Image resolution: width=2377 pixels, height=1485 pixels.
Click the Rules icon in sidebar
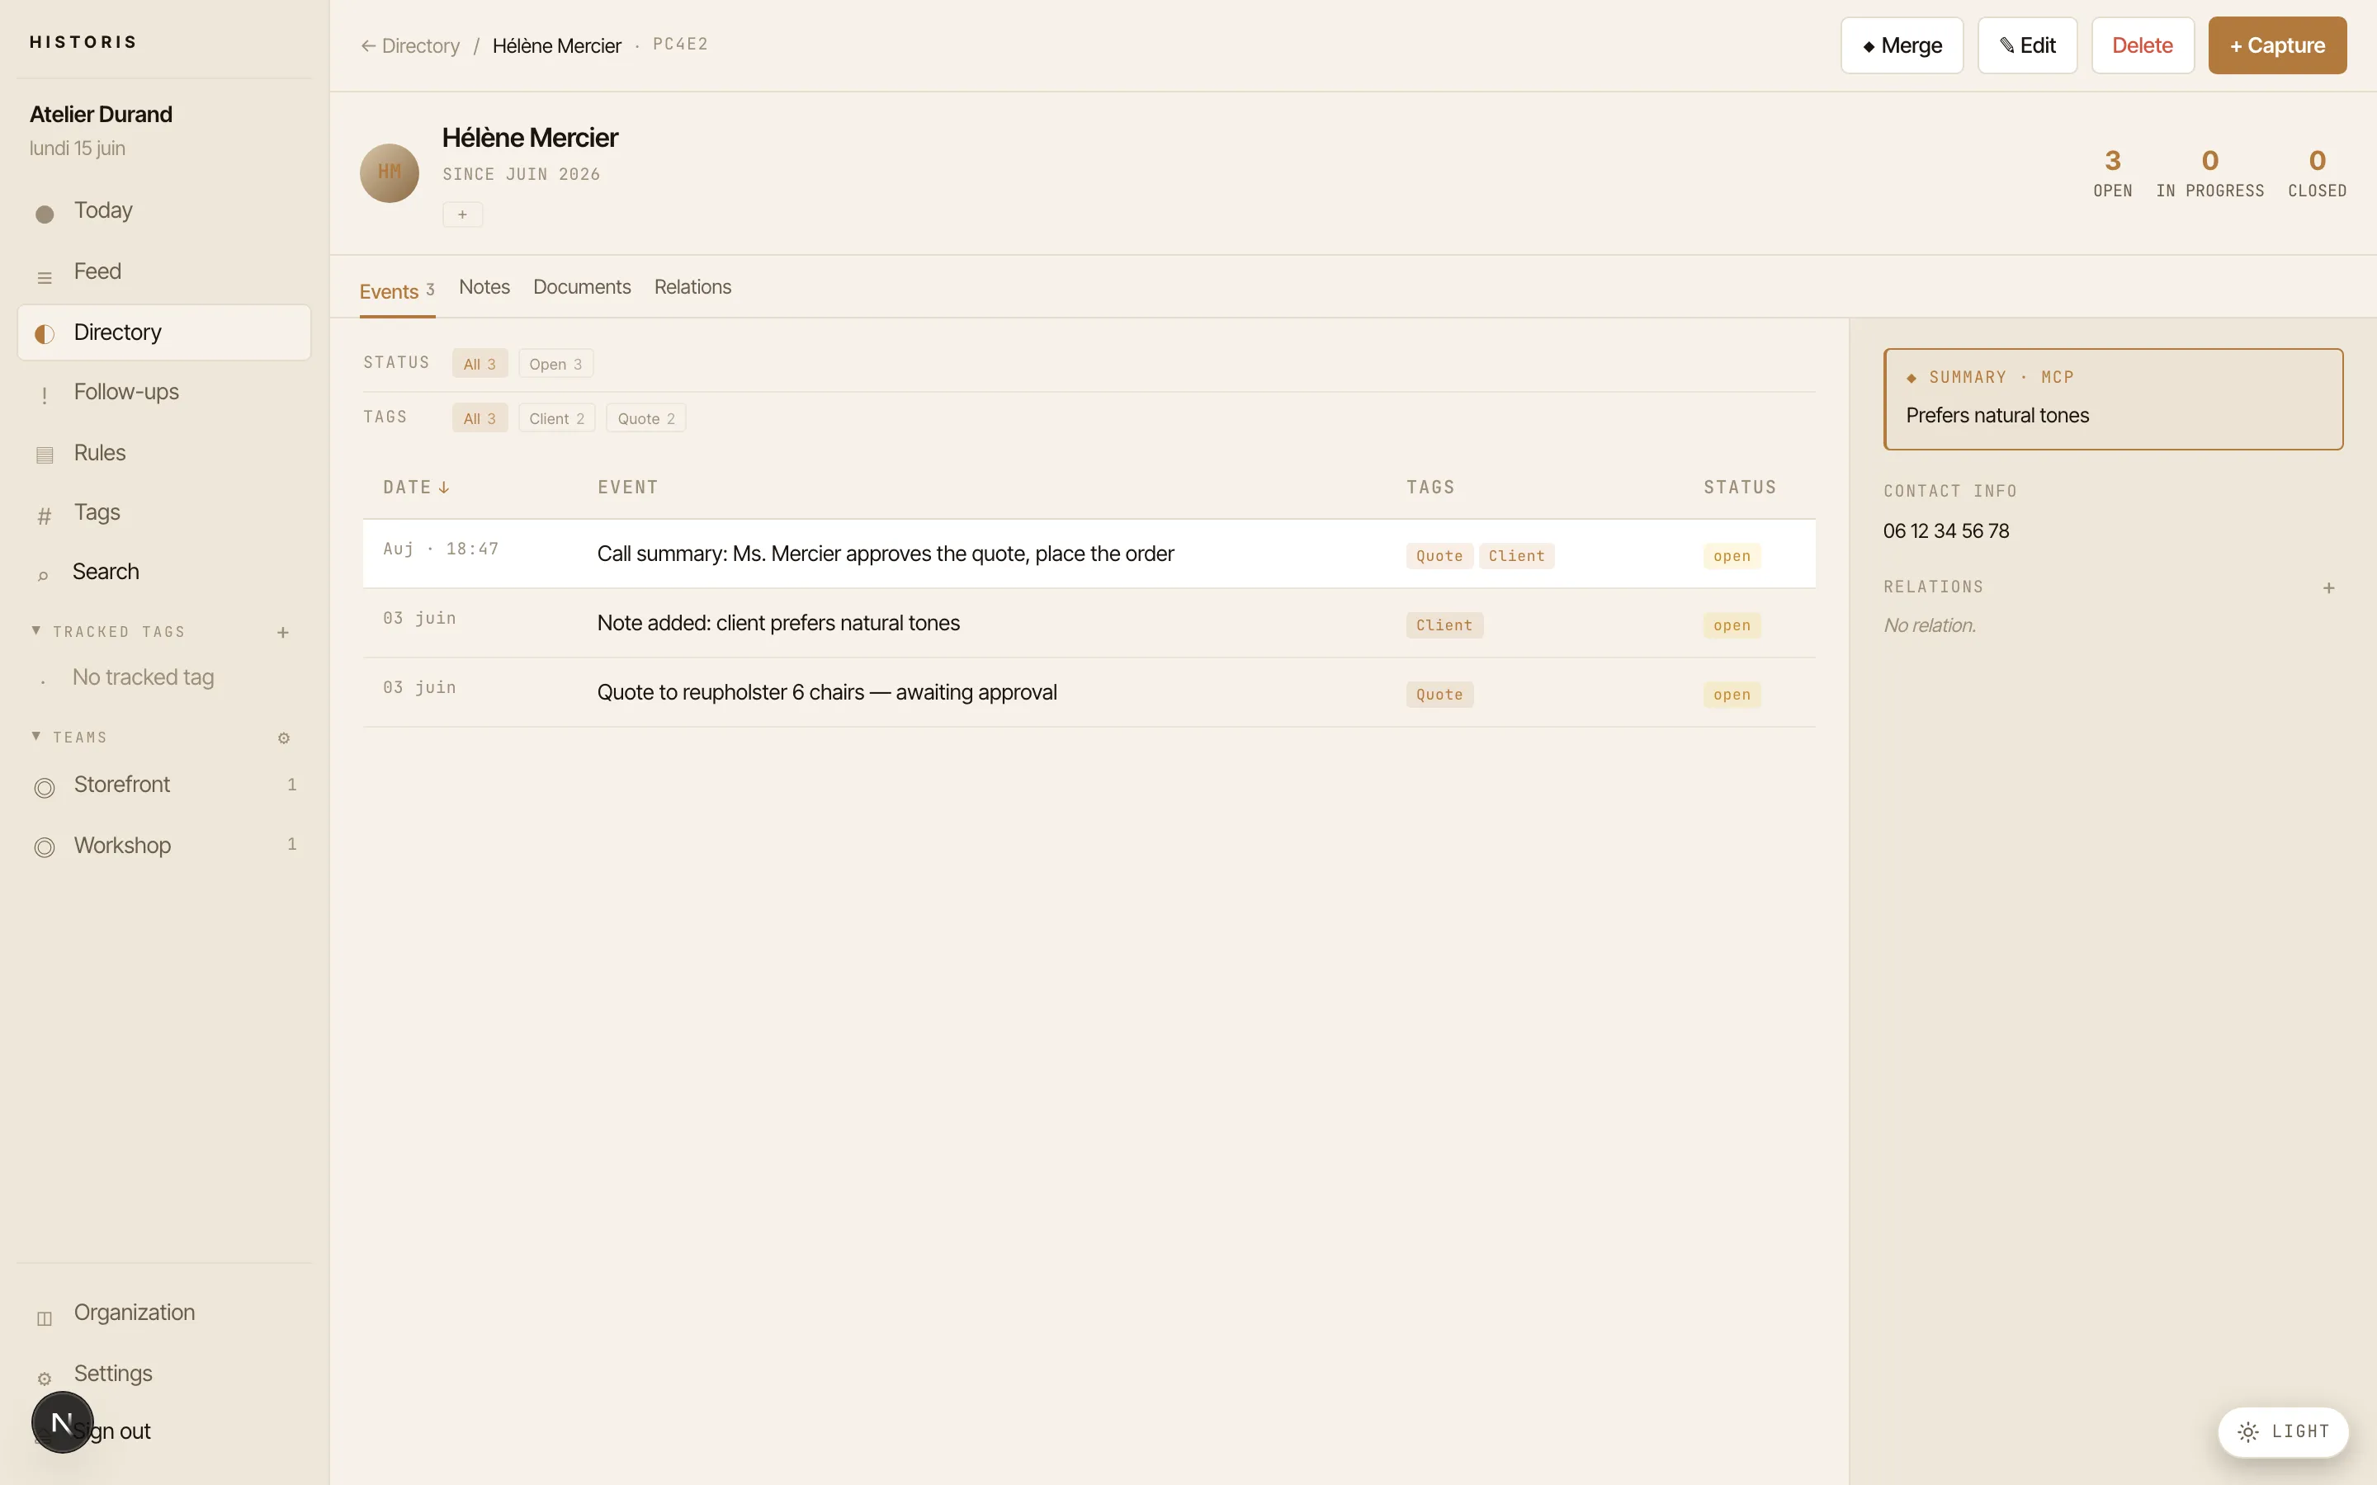pyautogui.click(x=45, y=455)
